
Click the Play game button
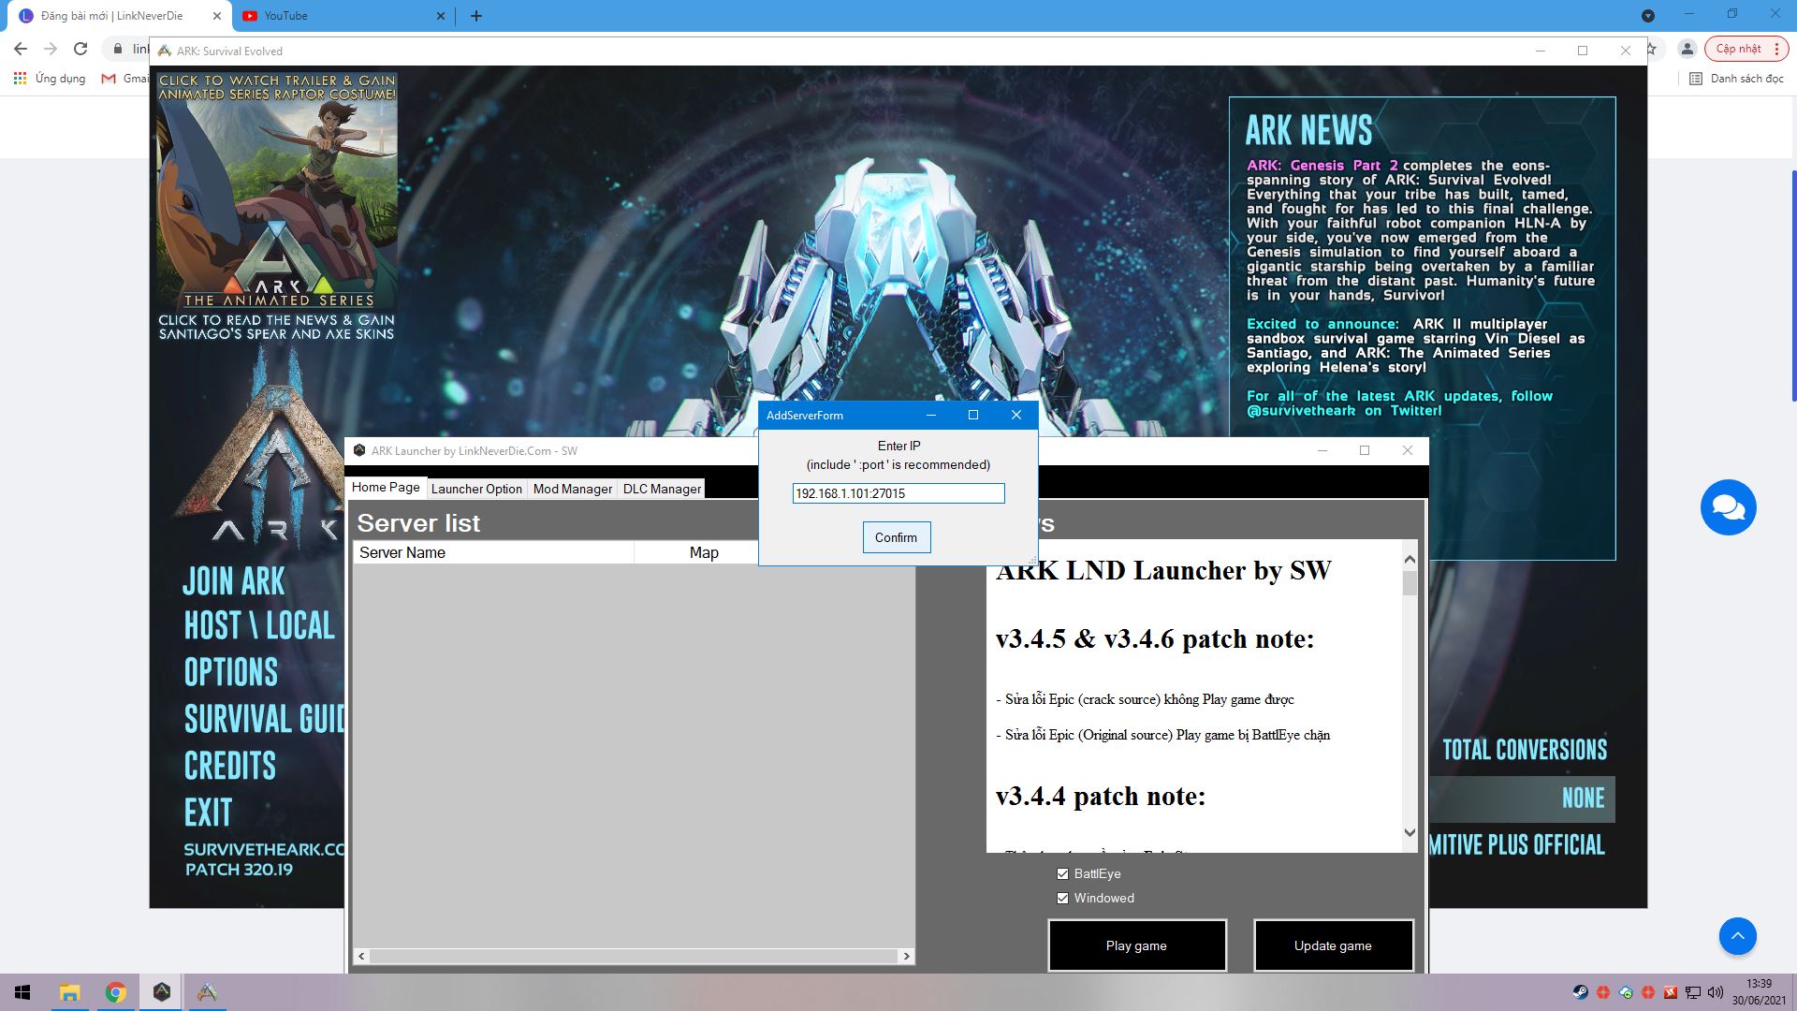(x=1135, y=945)
